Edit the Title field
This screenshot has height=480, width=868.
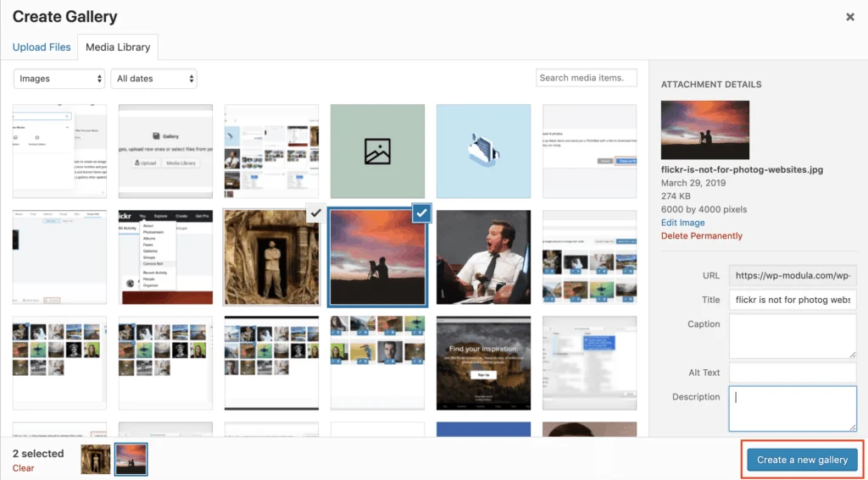[x=793, y=300]
